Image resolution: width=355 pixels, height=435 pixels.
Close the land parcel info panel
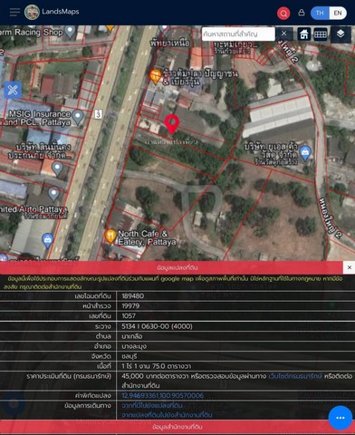(349, 267)
